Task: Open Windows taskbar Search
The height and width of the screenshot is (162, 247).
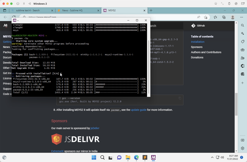Action: (x=103, y=157)
